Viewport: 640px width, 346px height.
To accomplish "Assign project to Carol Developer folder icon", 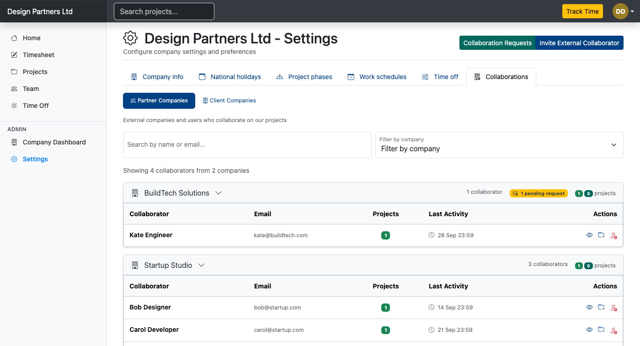I will 602,330.
